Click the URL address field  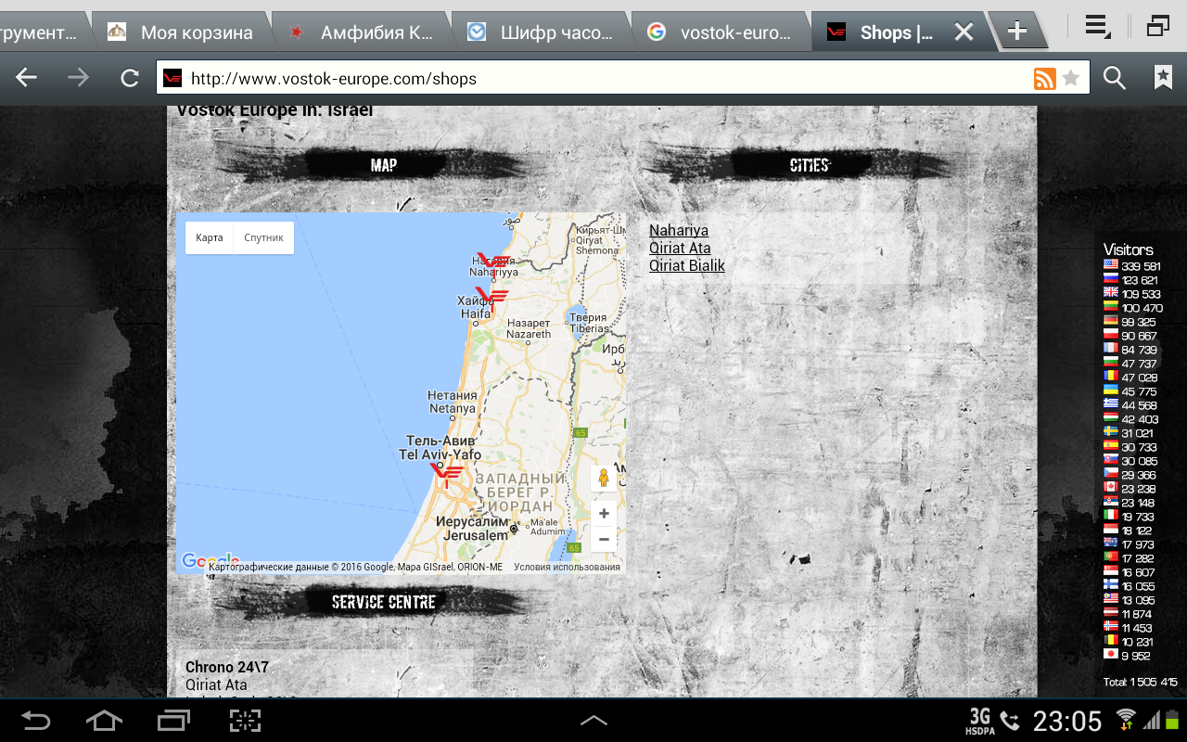[x=593, y=79]
